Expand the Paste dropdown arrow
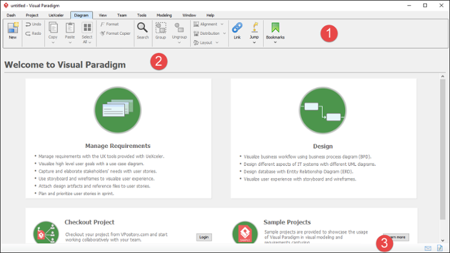The image size is (450, 253). pos(70,43)
